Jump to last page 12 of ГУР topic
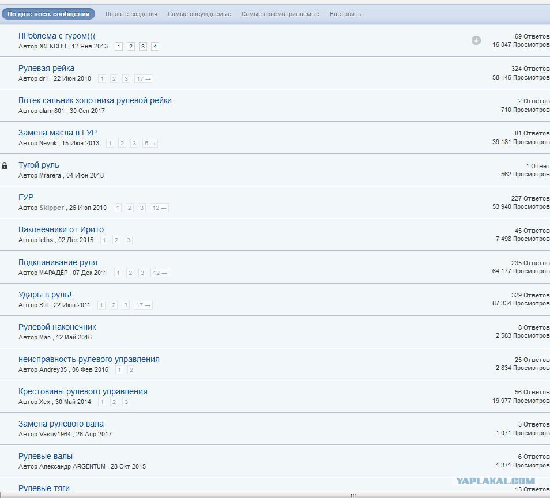This screenshot has height=498, width=550. coord(159,207)
